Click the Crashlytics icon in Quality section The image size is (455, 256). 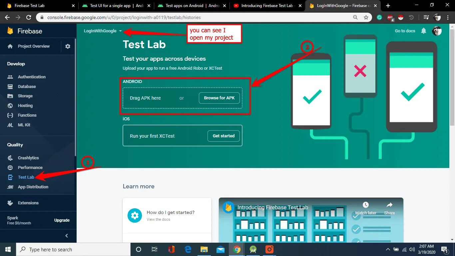pos(10,158)
